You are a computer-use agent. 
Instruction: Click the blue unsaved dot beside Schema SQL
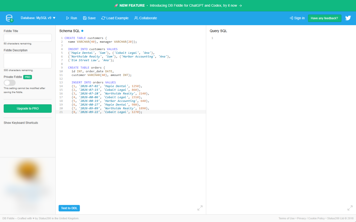click(x=82, y=31)
